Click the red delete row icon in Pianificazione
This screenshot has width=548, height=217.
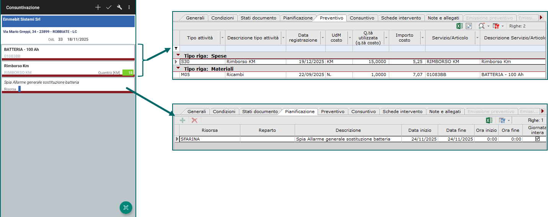pos(194,120)
